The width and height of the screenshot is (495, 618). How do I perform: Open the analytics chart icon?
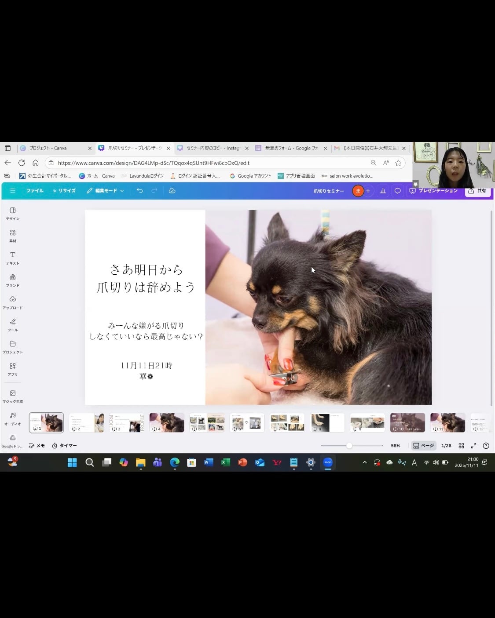(383, 191)
